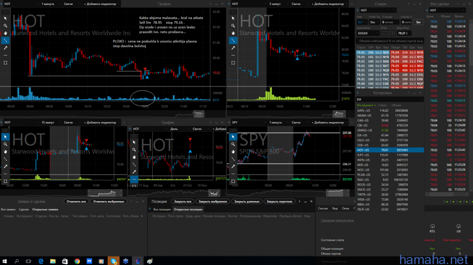
Task: Open Skype from taskbar
Action: [x=113, y=261]
